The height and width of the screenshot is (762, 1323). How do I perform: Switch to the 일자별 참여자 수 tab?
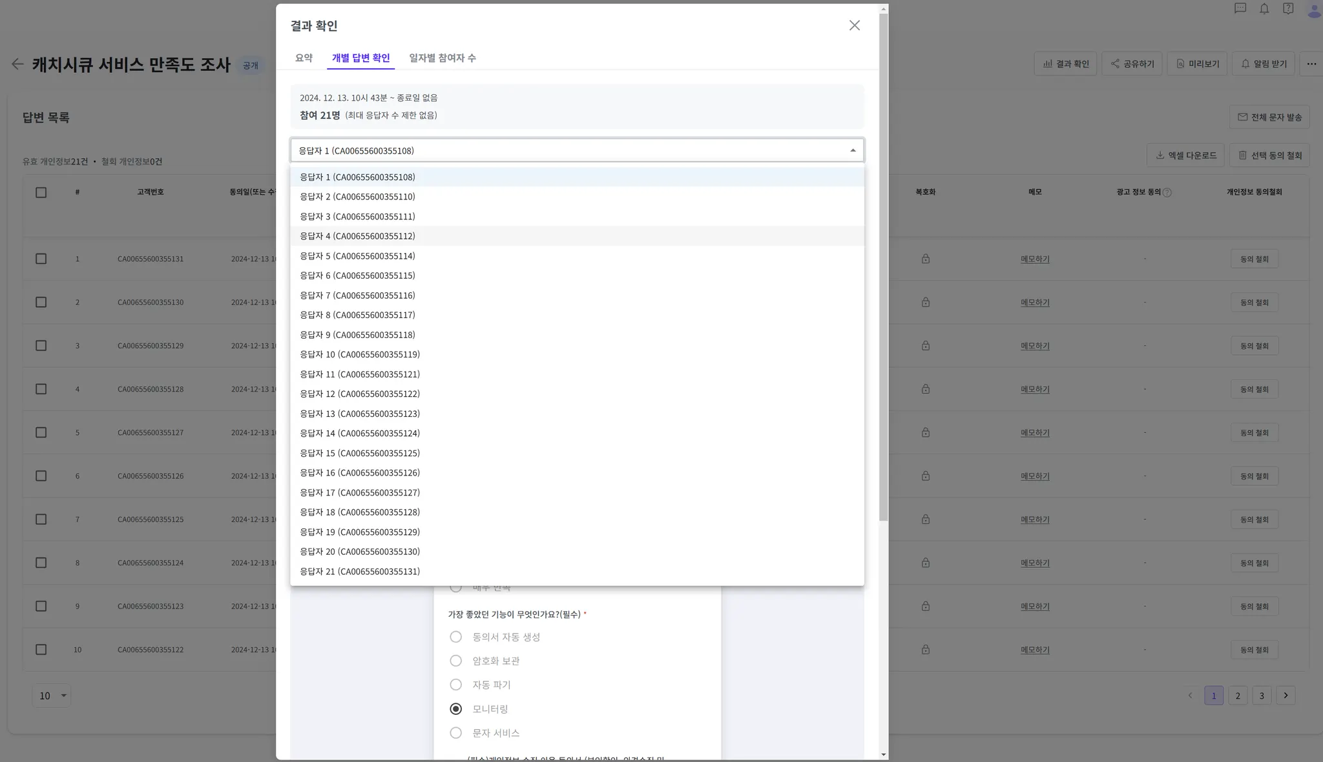(442, 58)
